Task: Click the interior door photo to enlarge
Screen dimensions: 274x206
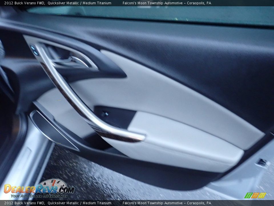Action: click(137, 103)
